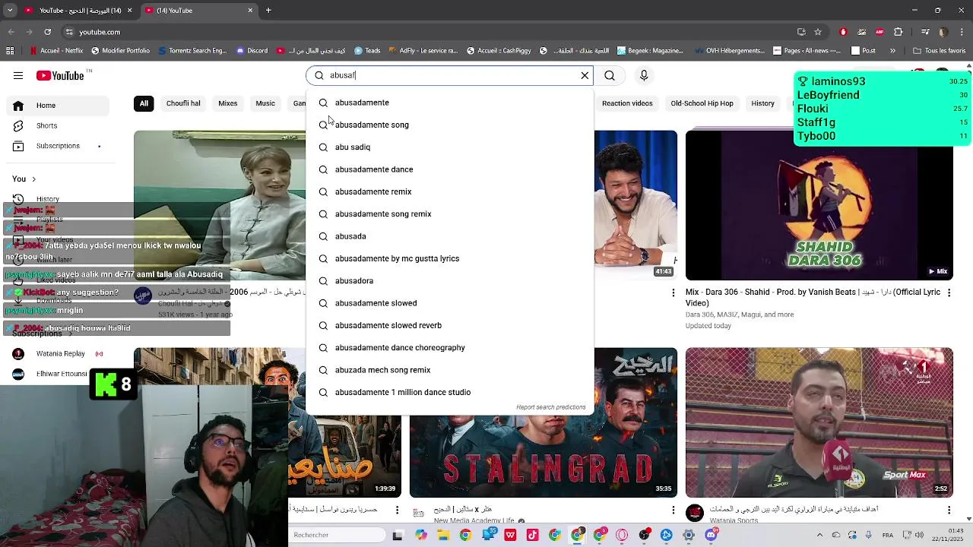Choose suggestion 'abu sadiq'

450,147
